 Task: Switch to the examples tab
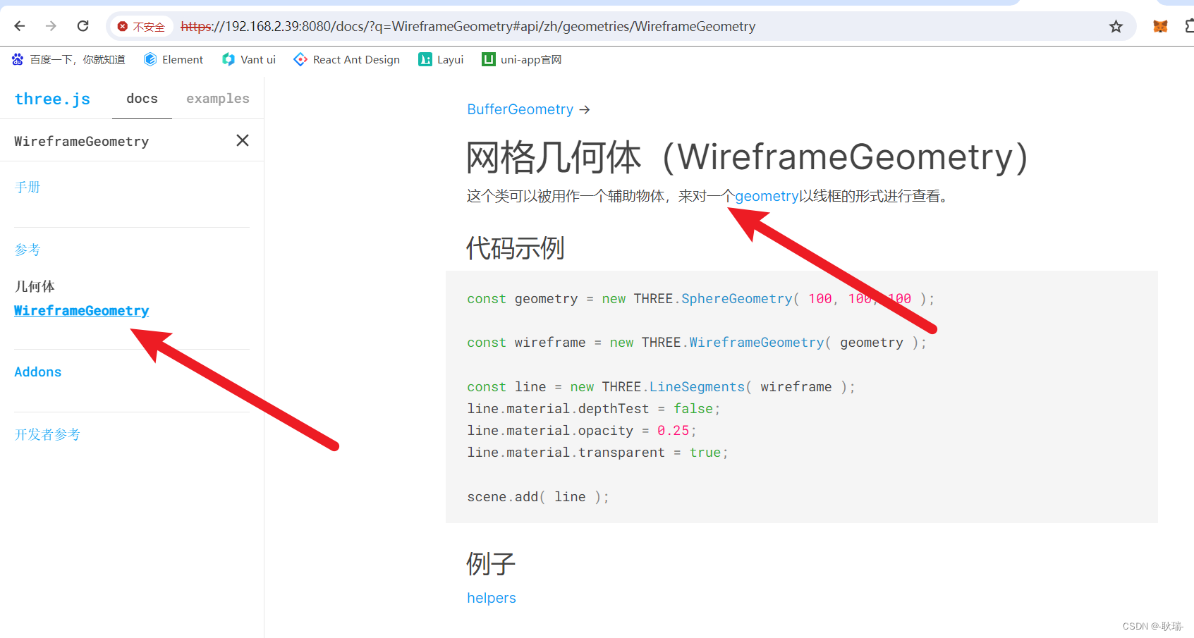tap(217, 98)
